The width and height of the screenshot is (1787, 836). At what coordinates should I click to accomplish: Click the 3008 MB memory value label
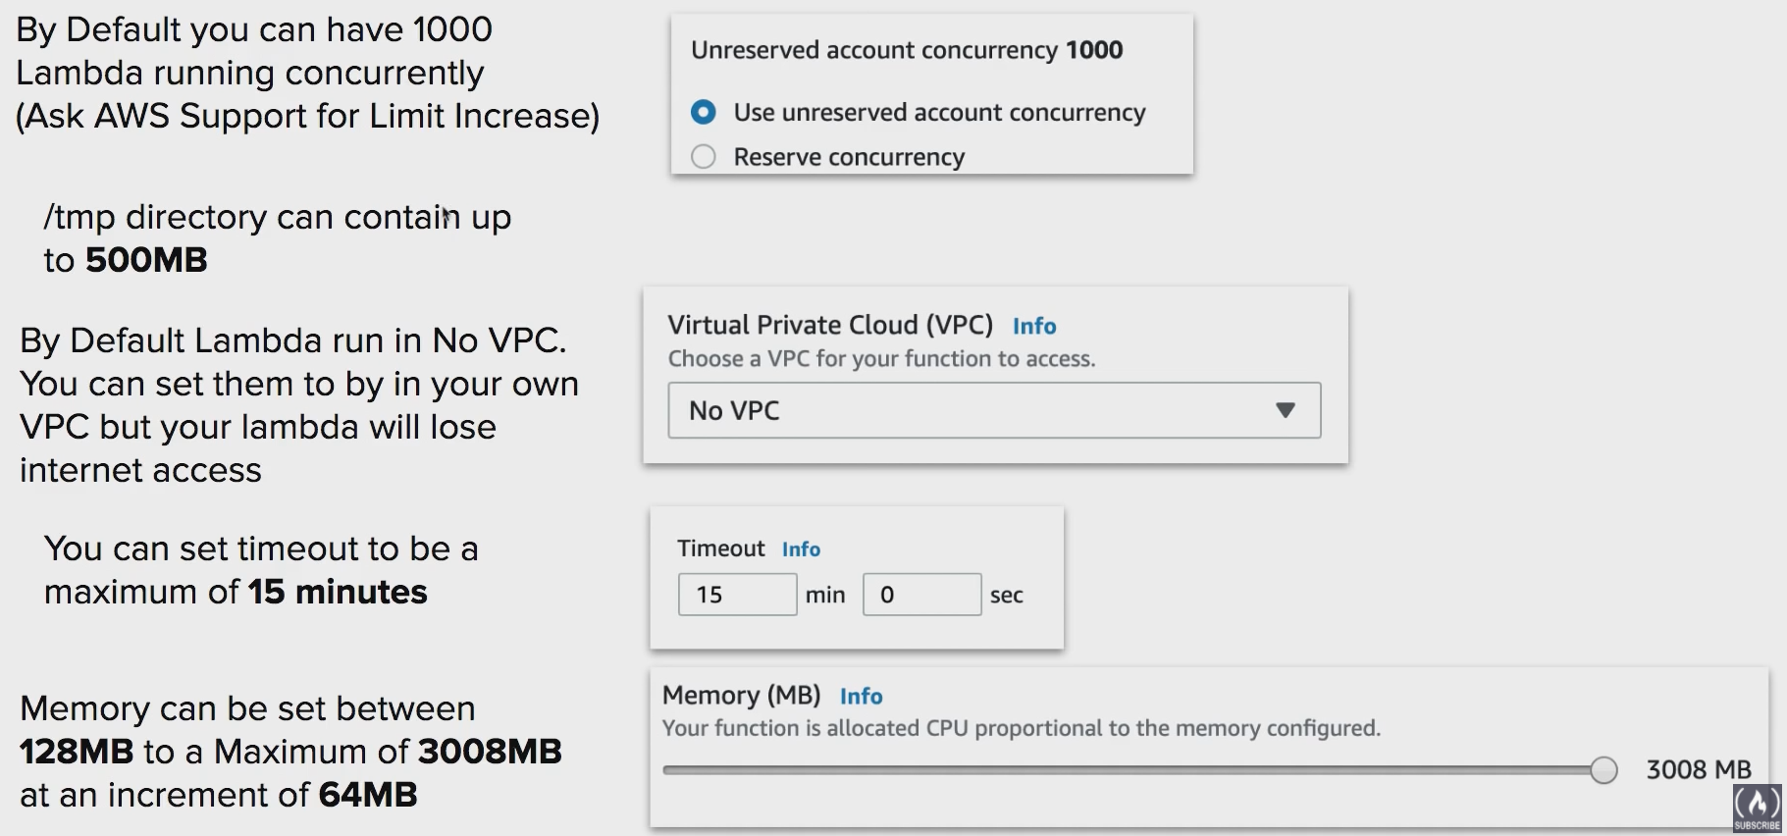(x=1698, y=770)
